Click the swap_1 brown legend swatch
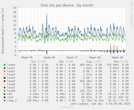 (x=5, y=101)
